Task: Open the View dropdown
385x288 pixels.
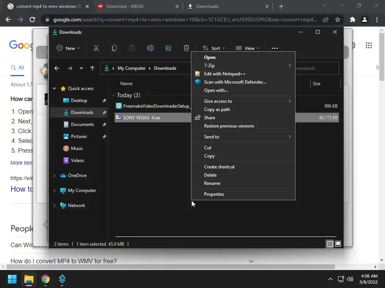Action: (247, 48)
